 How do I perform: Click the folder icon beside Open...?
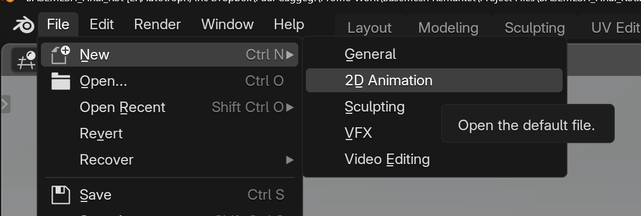click(61, 81)
